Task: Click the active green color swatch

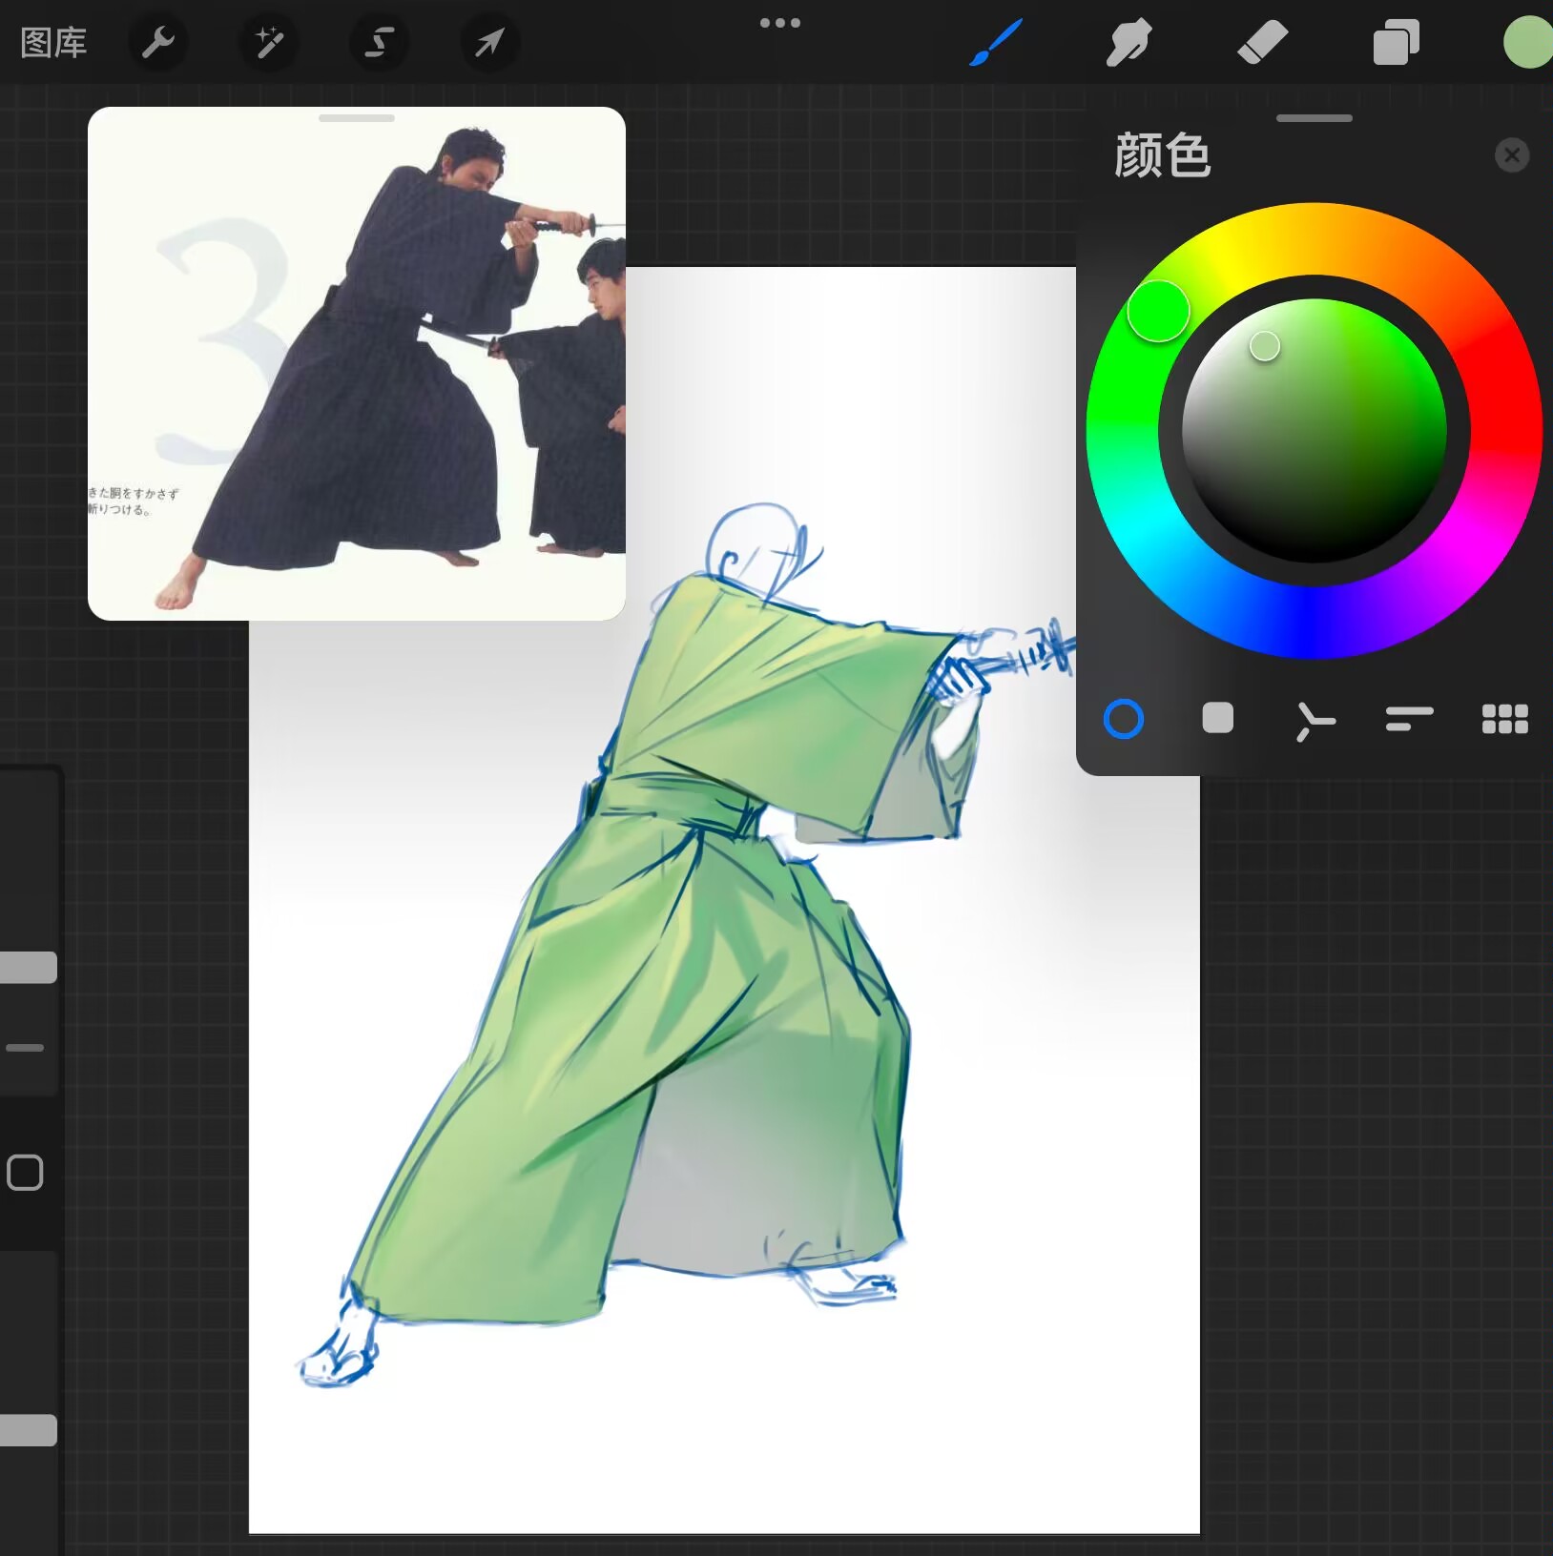Action: tap(1528, 43)
